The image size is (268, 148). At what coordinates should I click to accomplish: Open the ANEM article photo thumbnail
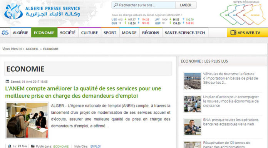point(27,120)
